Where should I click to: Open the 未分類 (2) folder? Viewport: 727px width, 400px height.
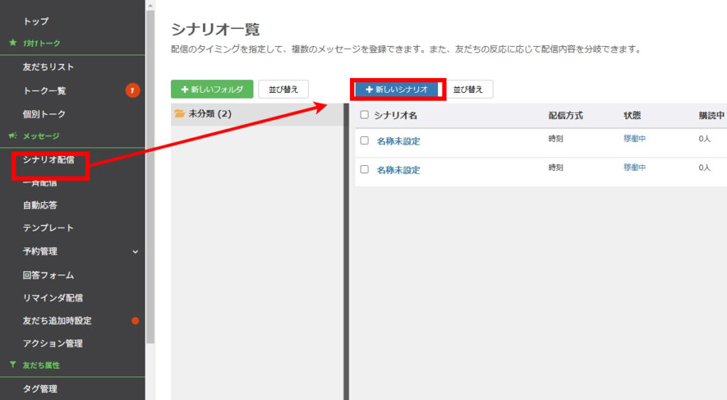[x=209, y=113]
